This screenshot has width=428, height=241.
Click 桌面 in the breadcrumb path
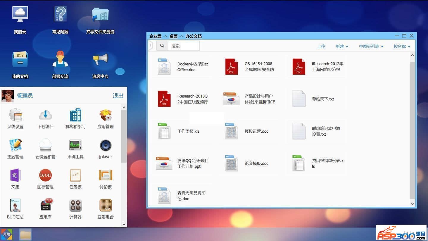tap(173, 36)
